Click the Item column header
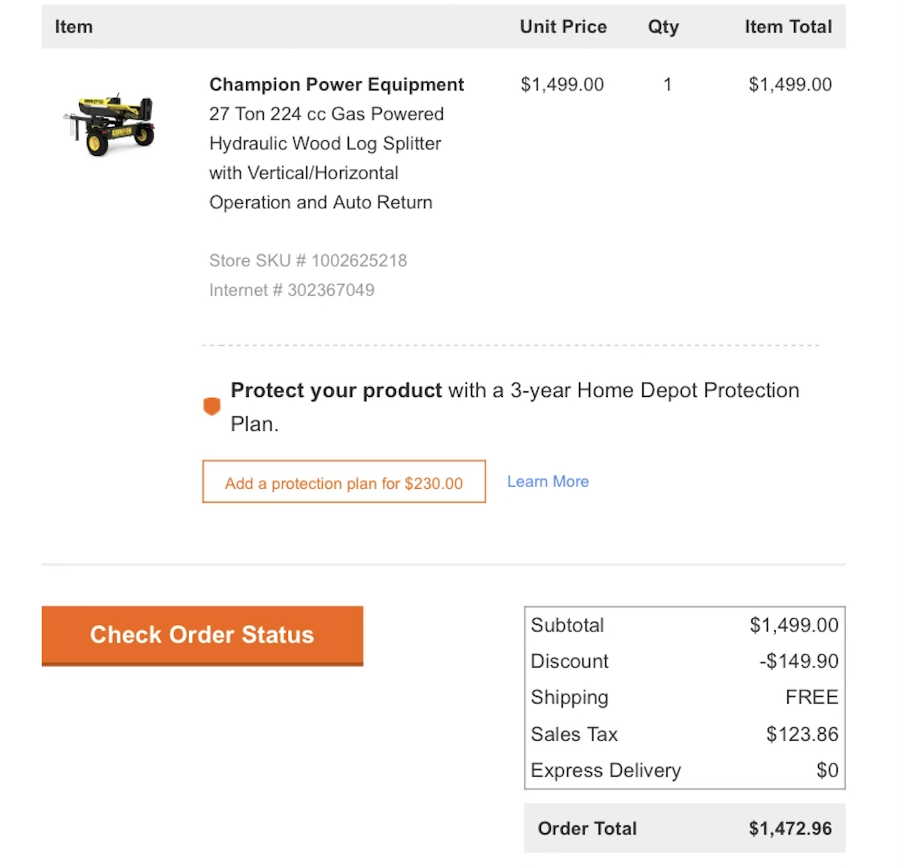This screenshot has height=868, width=900. tap(74, 27)
